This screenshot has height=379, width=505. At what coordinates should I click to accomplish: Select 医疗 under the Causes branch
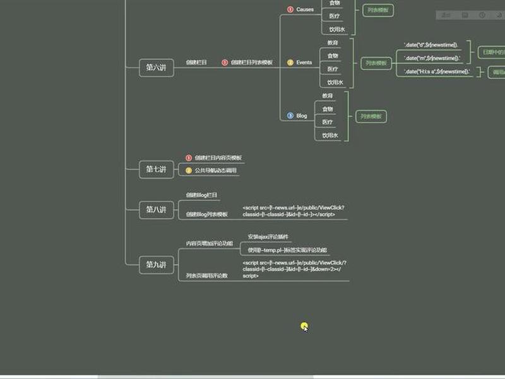click(x=334, y=16)
